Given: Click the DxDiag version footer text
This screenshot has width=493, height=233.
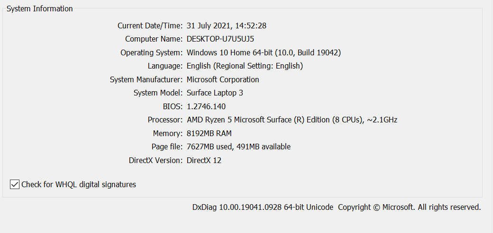Looking at the screenshot, I should (263, 207).
